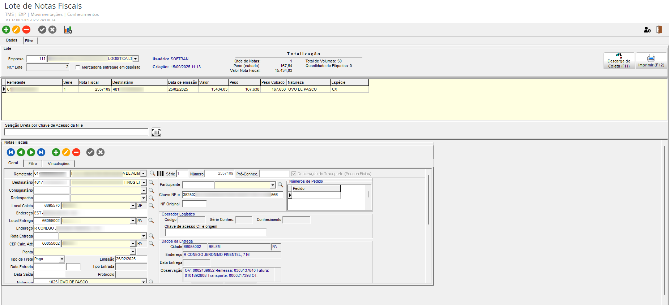The height and width of the screenshot is (305, 669).
Task: Click the Notas Fiscais panel vertical scrollbar
Action: click(429, 200)
